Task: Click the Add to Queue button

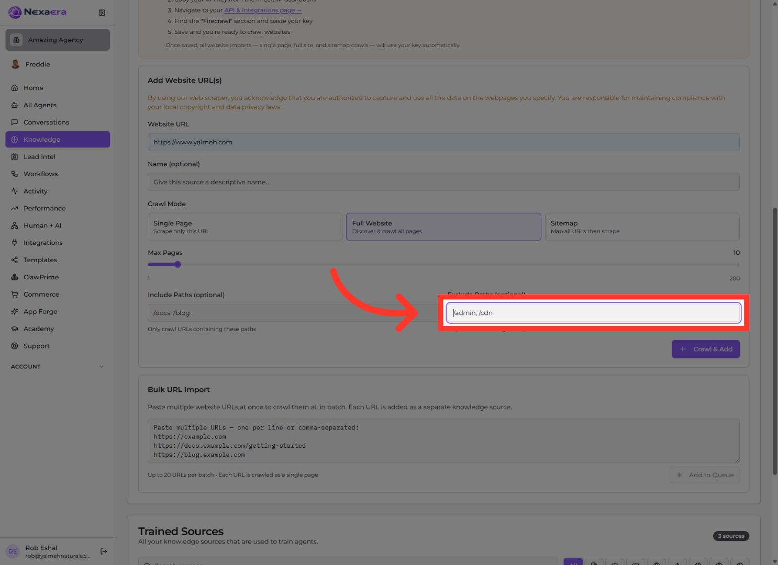Action: click(705, 475)
